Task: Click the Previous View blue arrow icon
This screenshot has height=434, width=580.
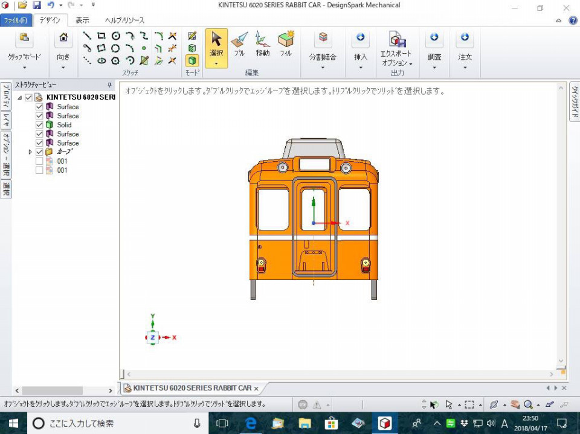Action: coord(550,404)
